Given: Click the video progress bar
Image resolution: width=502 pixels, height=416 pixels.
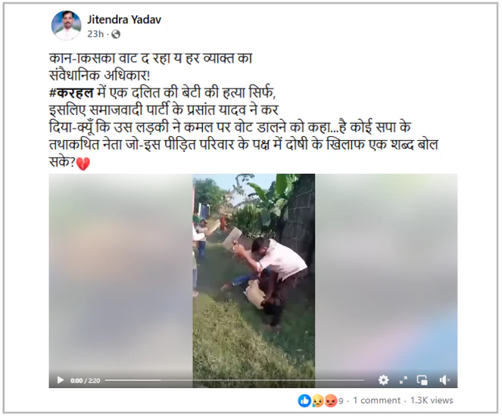Looking at the screenshot, I should pyautogui.click(x=235, y=380).
